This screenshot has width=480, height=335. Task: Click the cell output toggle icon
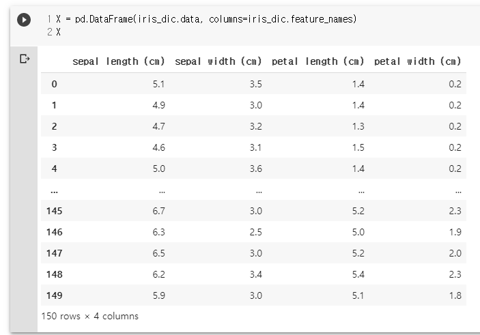pos(25,59)
